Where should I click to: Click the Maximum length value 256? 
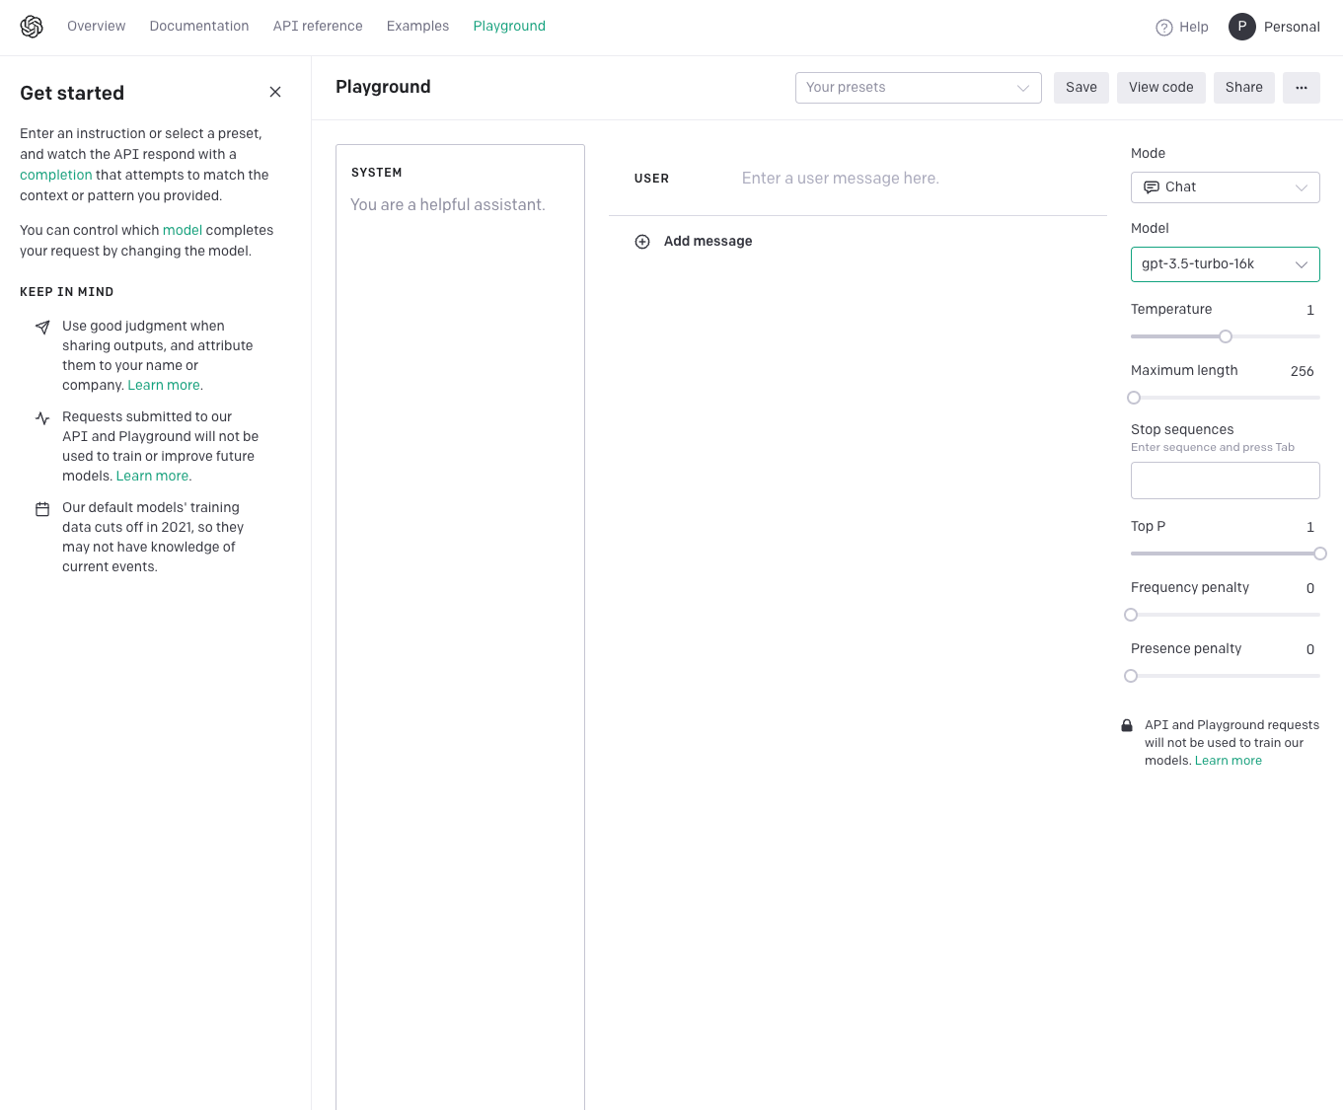(1303, 372)
